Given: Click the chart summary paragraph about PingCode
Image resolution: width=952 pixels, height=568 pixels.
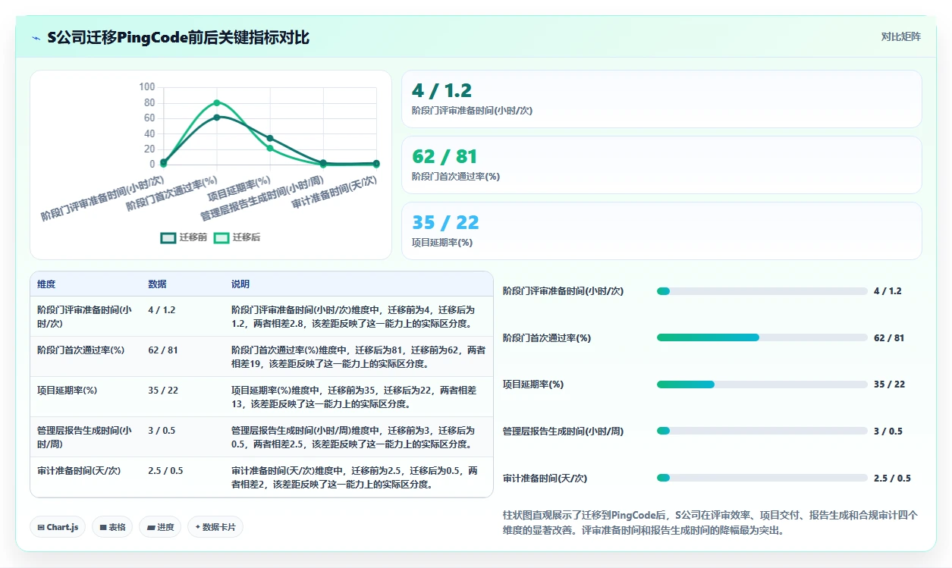Looking at the screenshot, I should (x=711, y=522).
